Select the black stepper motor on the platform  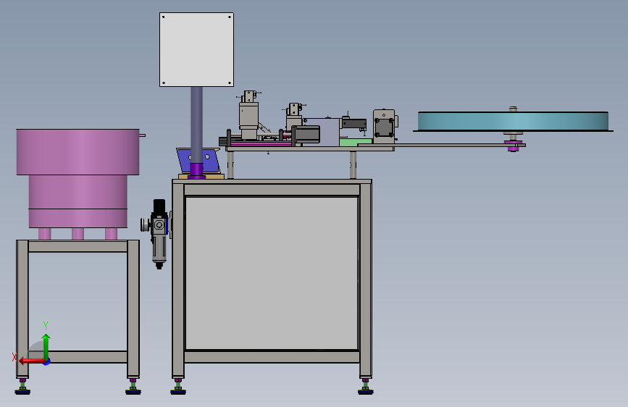click(306, 135)
